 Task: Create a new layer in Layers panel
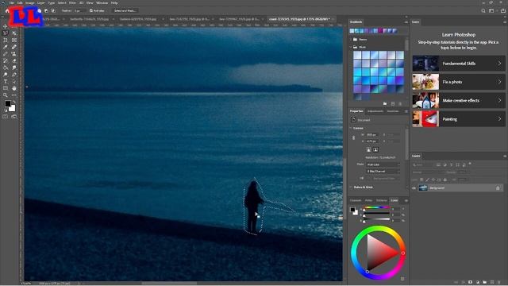[492, 282]
